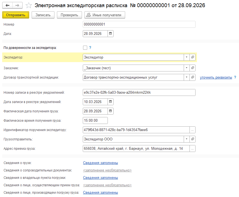
Task: Expand the Грузоотправитель dropdown list
Action: (186, 139)
